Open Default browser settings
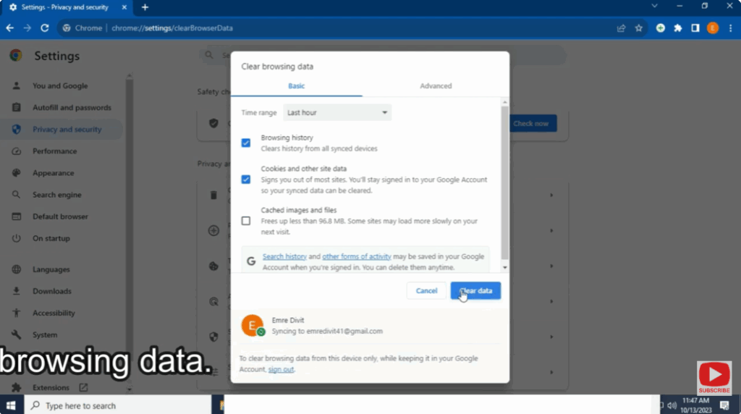Viewport: 741px width, 414px height. 60,216
